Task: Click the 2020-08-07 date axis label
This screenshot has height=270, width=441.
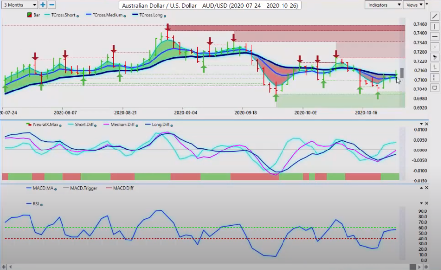Action: 65,113
